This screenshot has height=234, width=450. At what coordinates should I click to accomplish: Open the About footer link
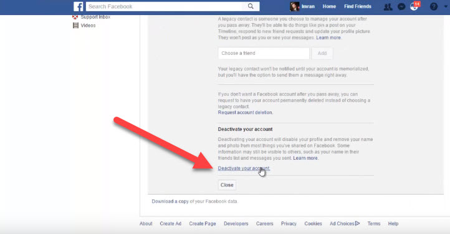[146, 223]
